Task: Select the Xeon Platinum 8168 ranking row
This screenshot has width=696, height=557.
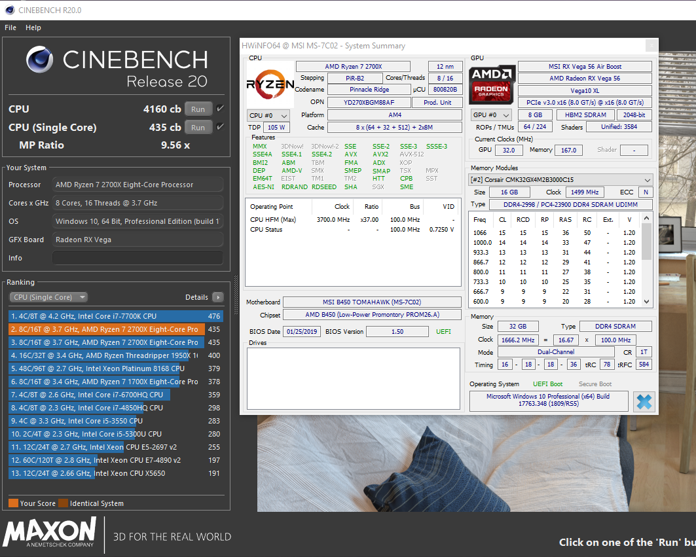Action: point(115,368)
